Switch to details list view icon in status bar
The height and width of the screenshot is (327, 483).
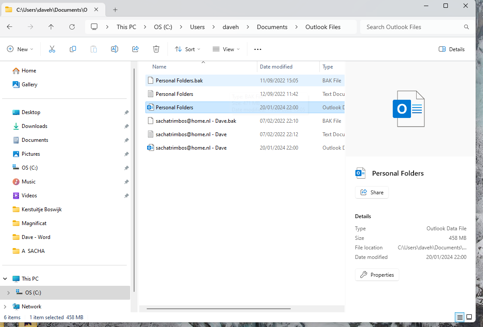(x=460, y=317)
